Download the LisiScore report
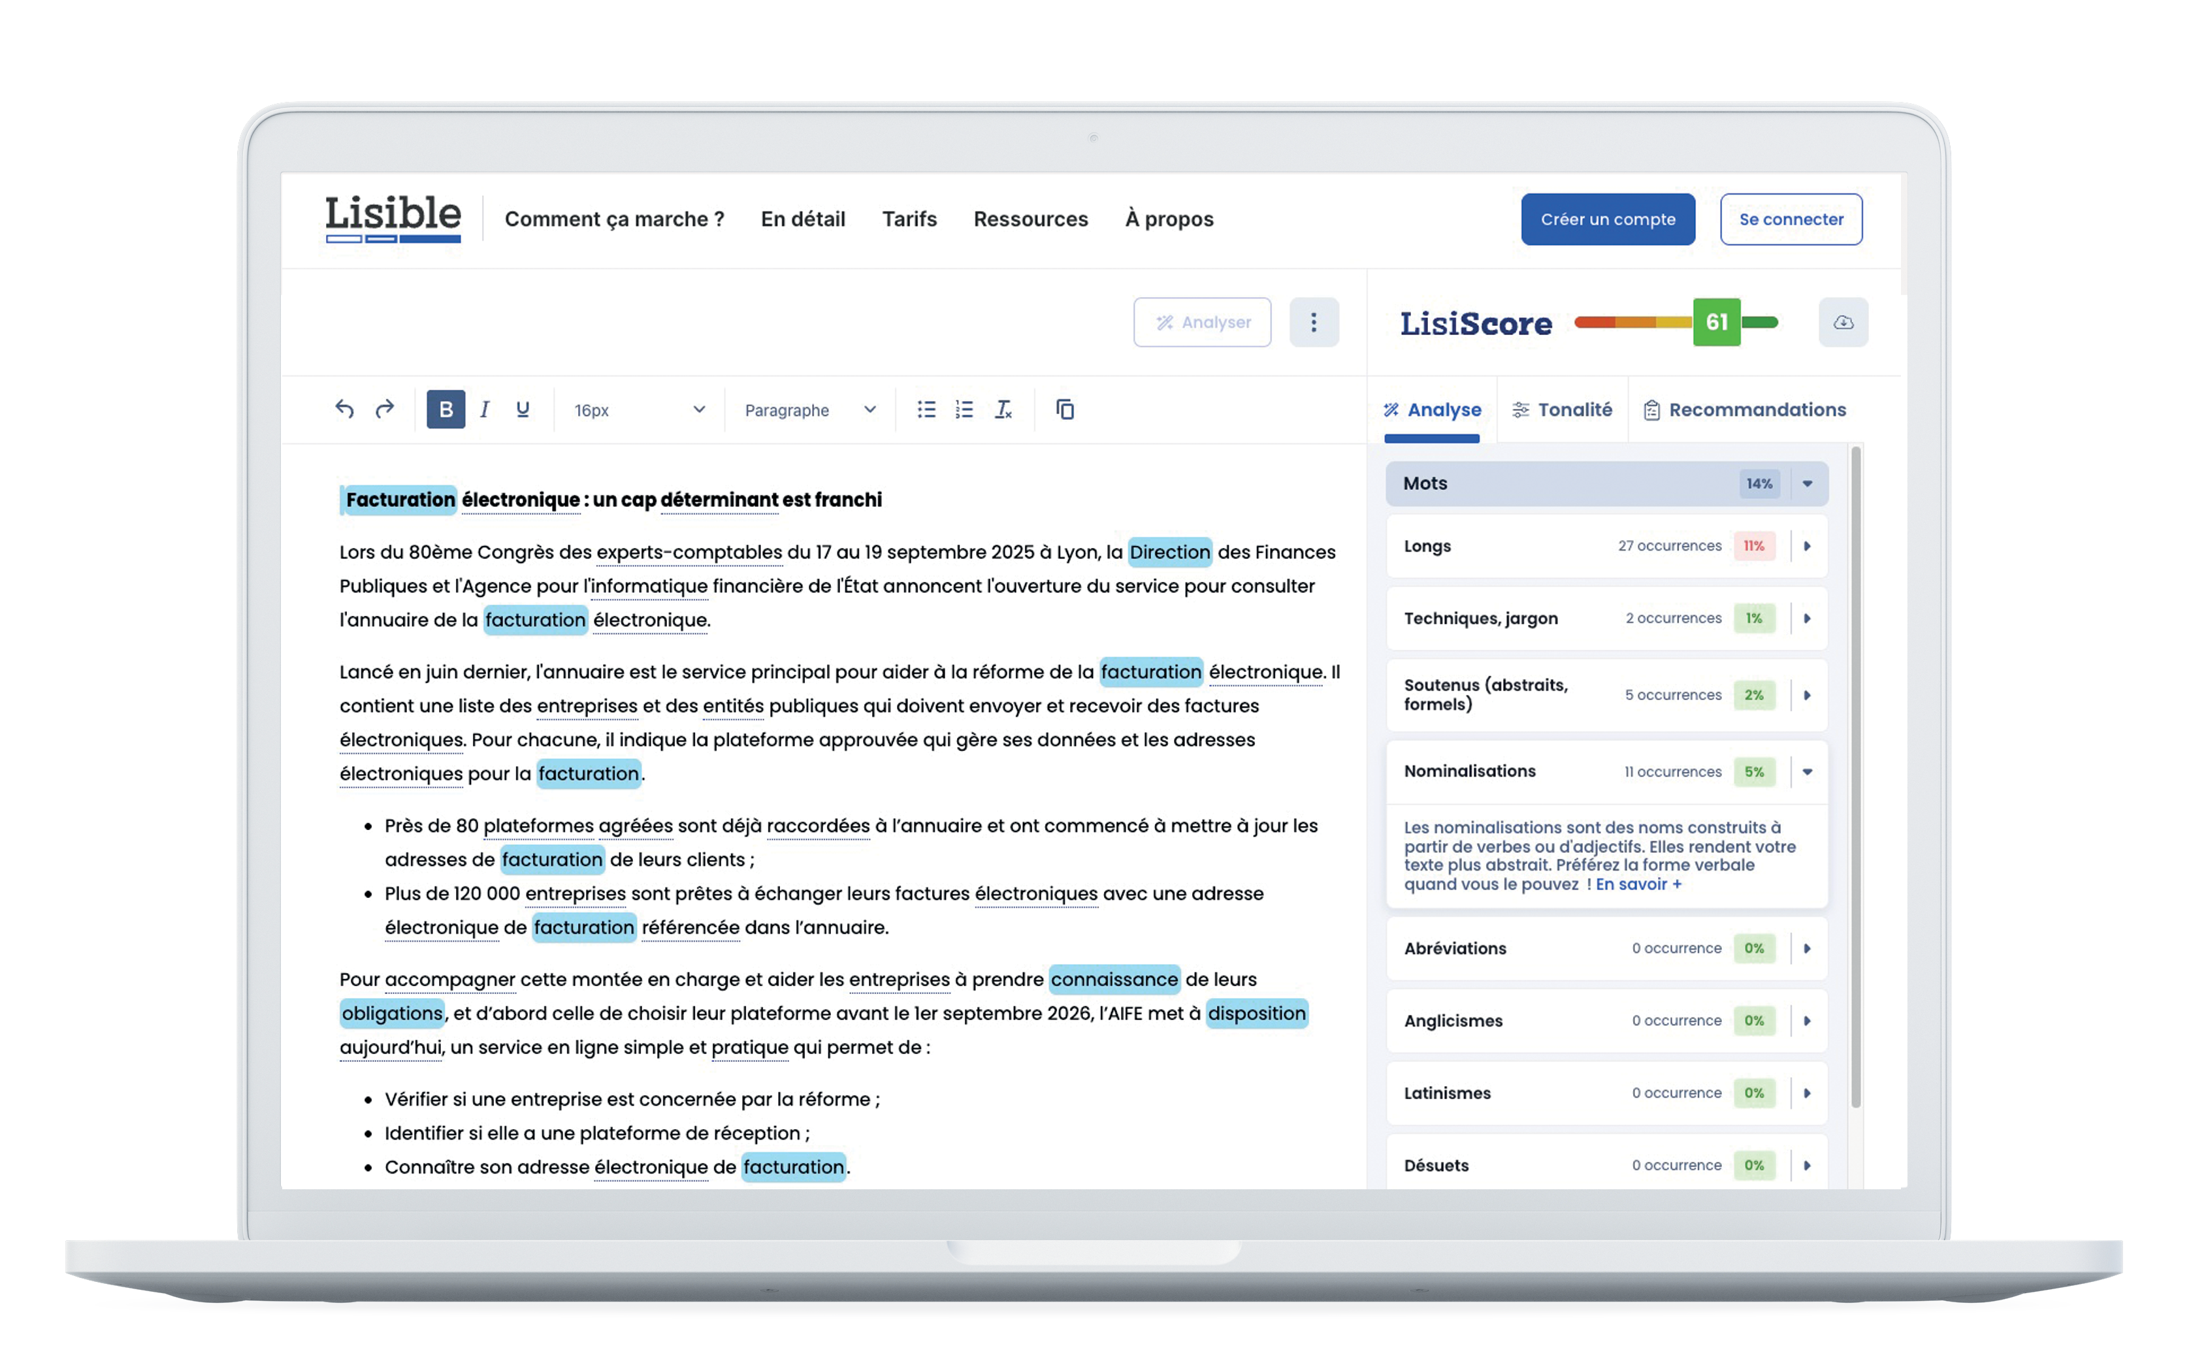 tap(1843, 322)
